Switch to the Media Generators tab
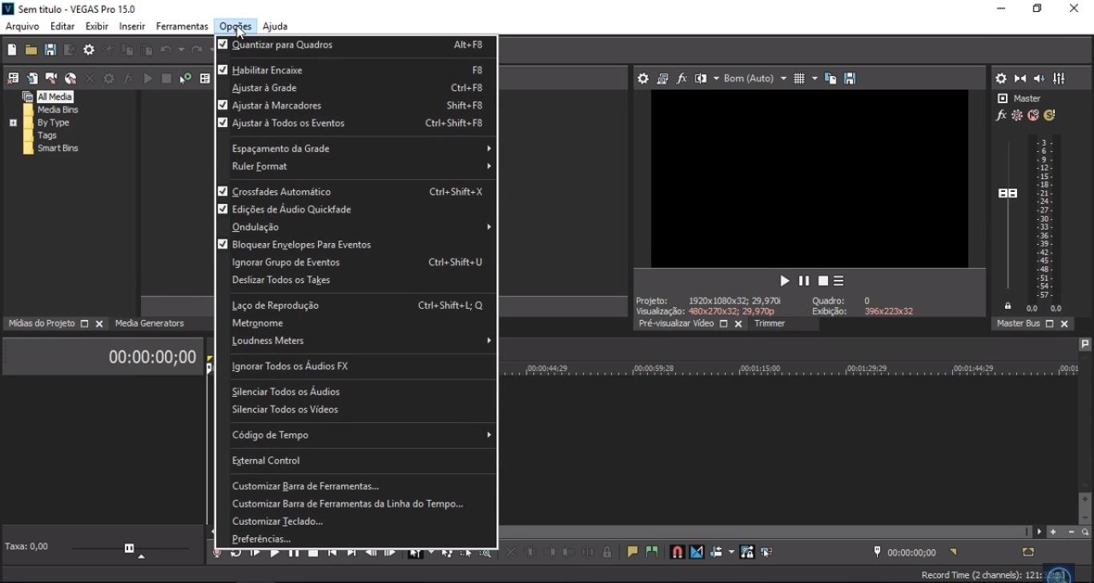Viewport: 1094px width, 583px height. pyautogui.click(x=150, y=323)
